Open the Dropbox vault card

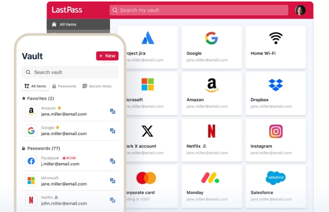point(276,94)
